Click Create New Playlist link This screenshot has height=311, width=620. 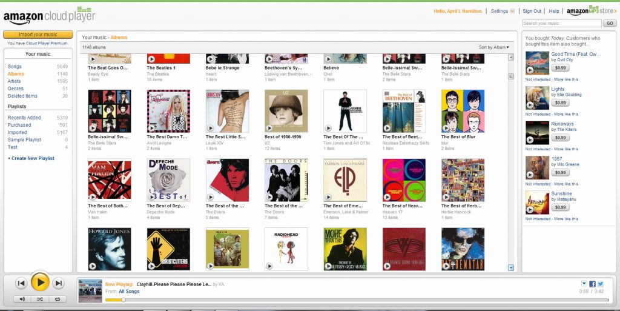coord(31,158)
